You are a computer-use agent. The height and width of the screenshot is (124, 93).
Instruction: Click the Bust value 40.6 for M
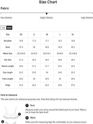coord(47,47)
